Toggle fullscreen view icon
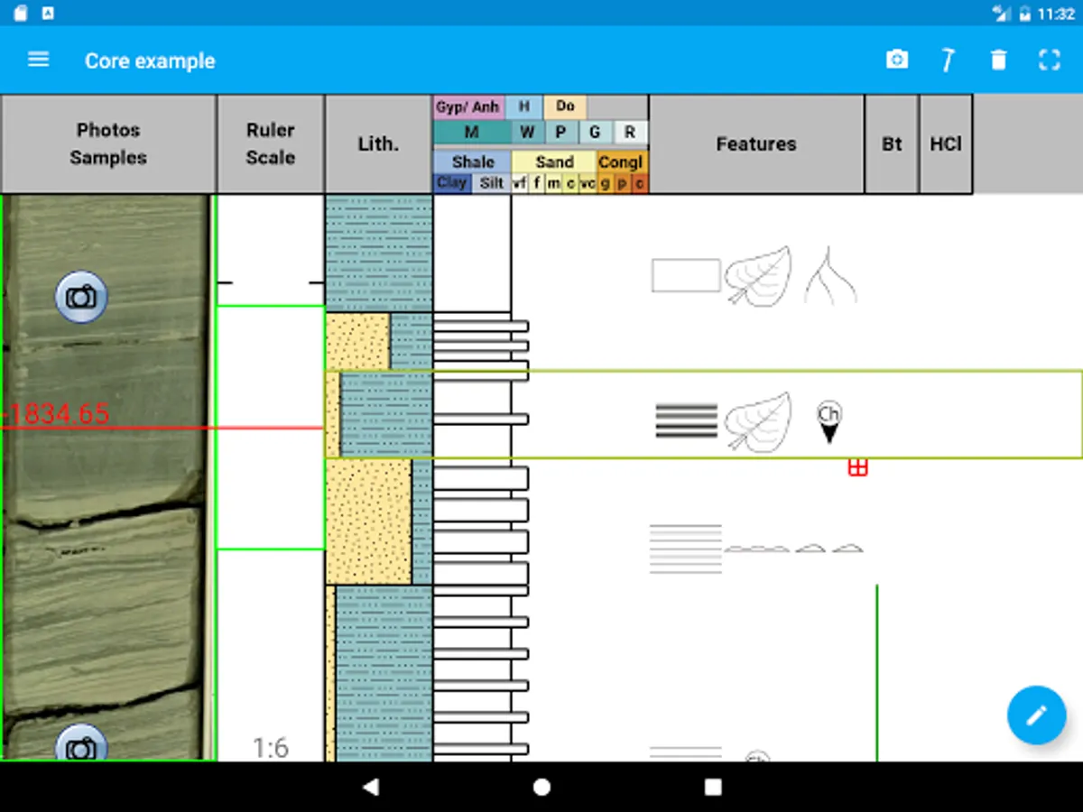Viewport: 1083px width, 812px height. point(1049,60)
